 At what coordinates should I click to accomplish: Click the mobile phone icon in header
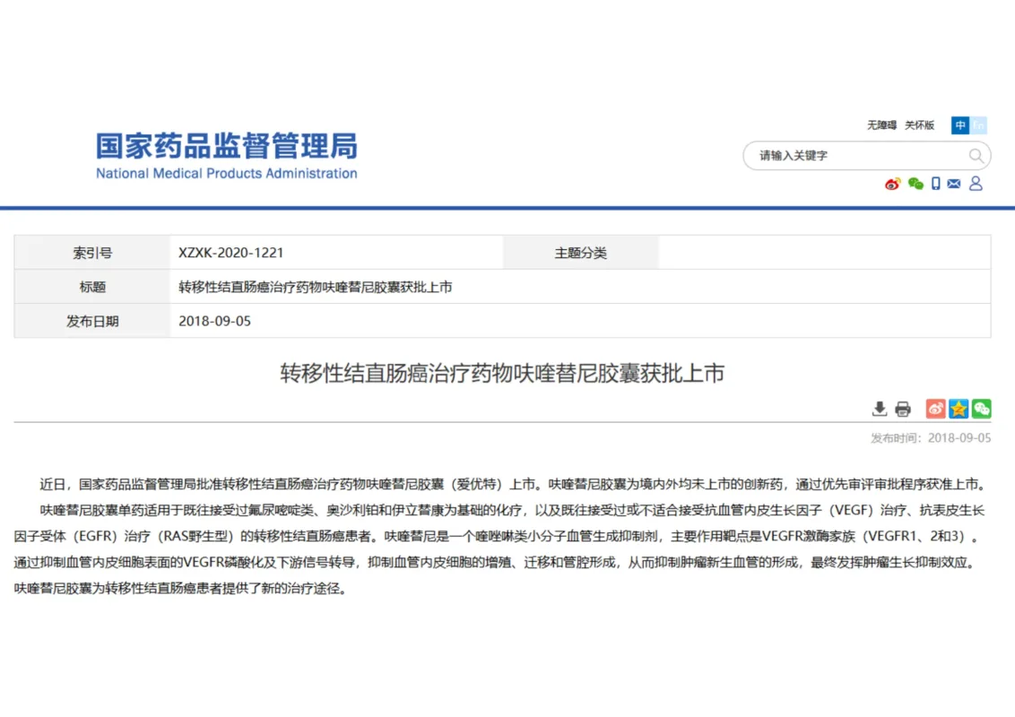935,184
